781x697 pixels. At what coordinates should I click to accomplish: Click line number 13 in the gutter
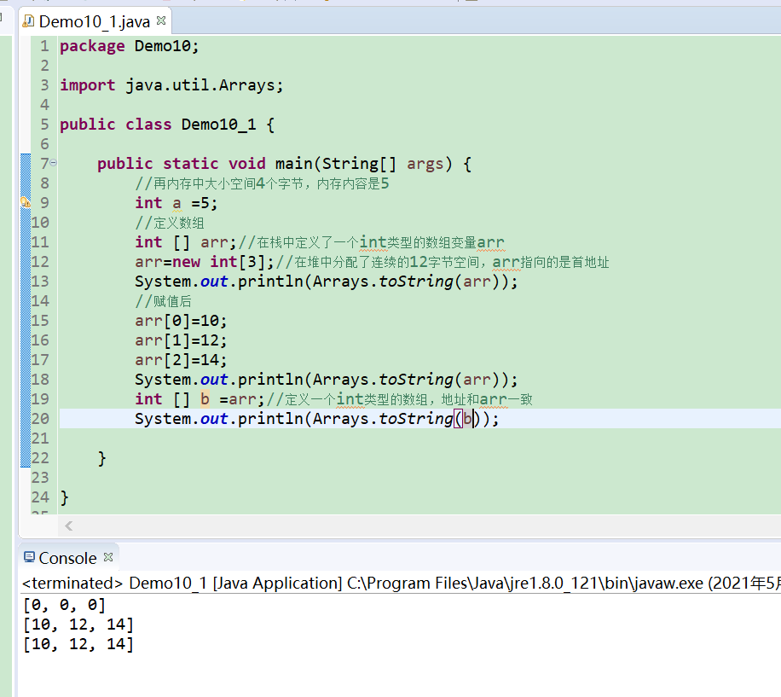click(40, 282)
